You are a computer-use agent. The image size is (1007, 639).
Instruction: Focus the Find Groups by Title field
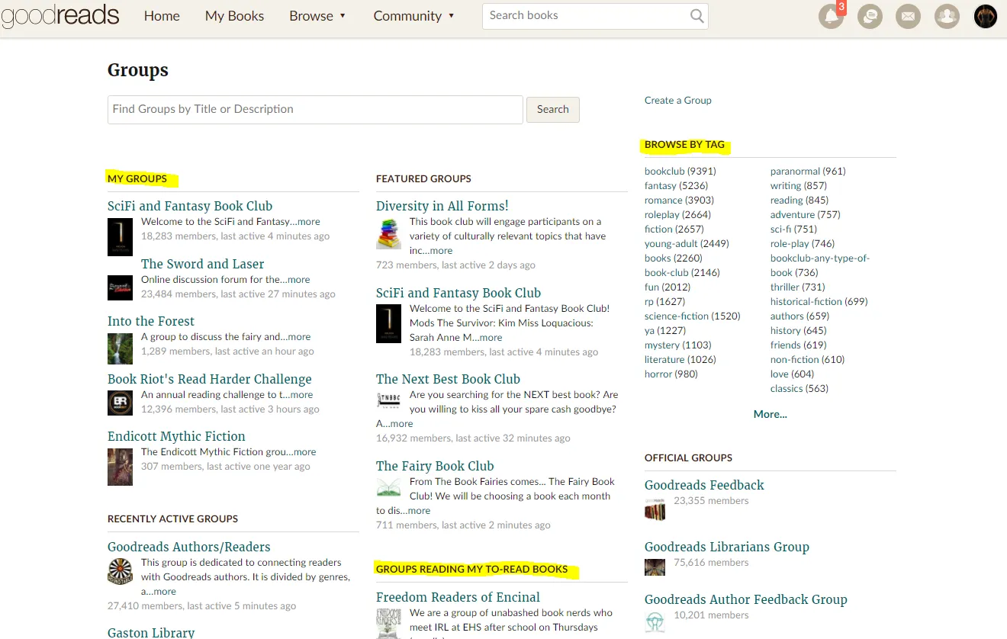[x=315, y=110]
